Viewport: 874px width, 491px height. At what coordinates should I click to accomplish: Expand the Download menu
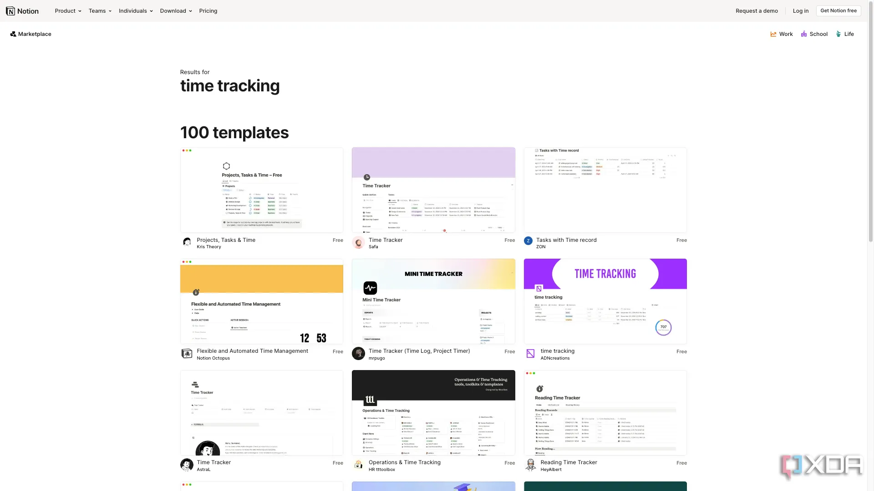[176, 11]
